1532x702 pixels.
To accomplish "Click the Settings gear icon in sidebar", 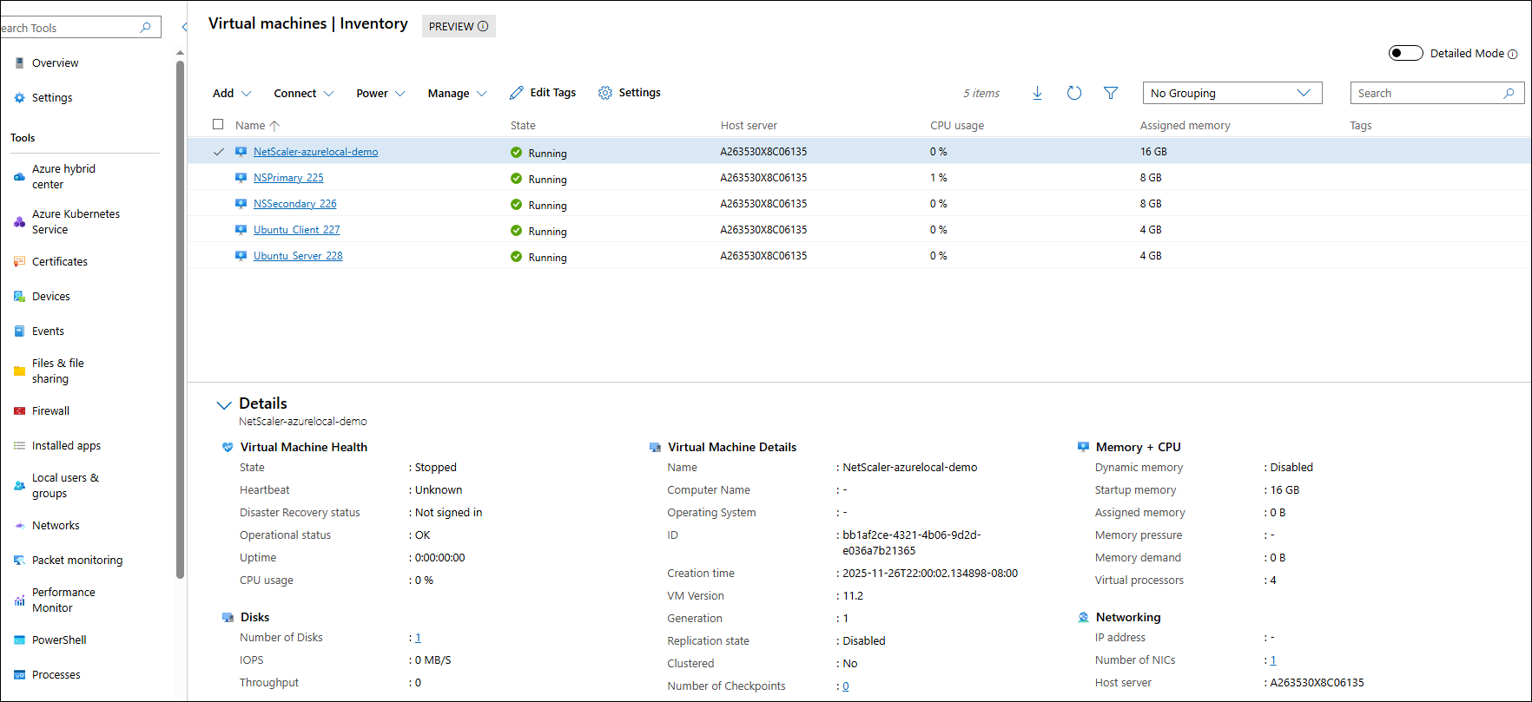I will [19, 97].
